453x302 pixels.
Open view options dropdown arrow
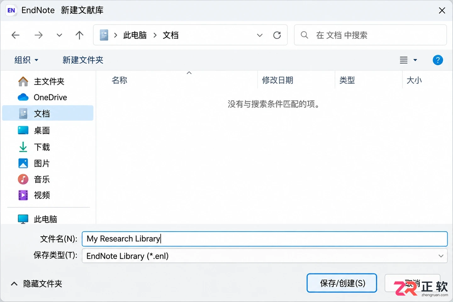pos(415,60)
